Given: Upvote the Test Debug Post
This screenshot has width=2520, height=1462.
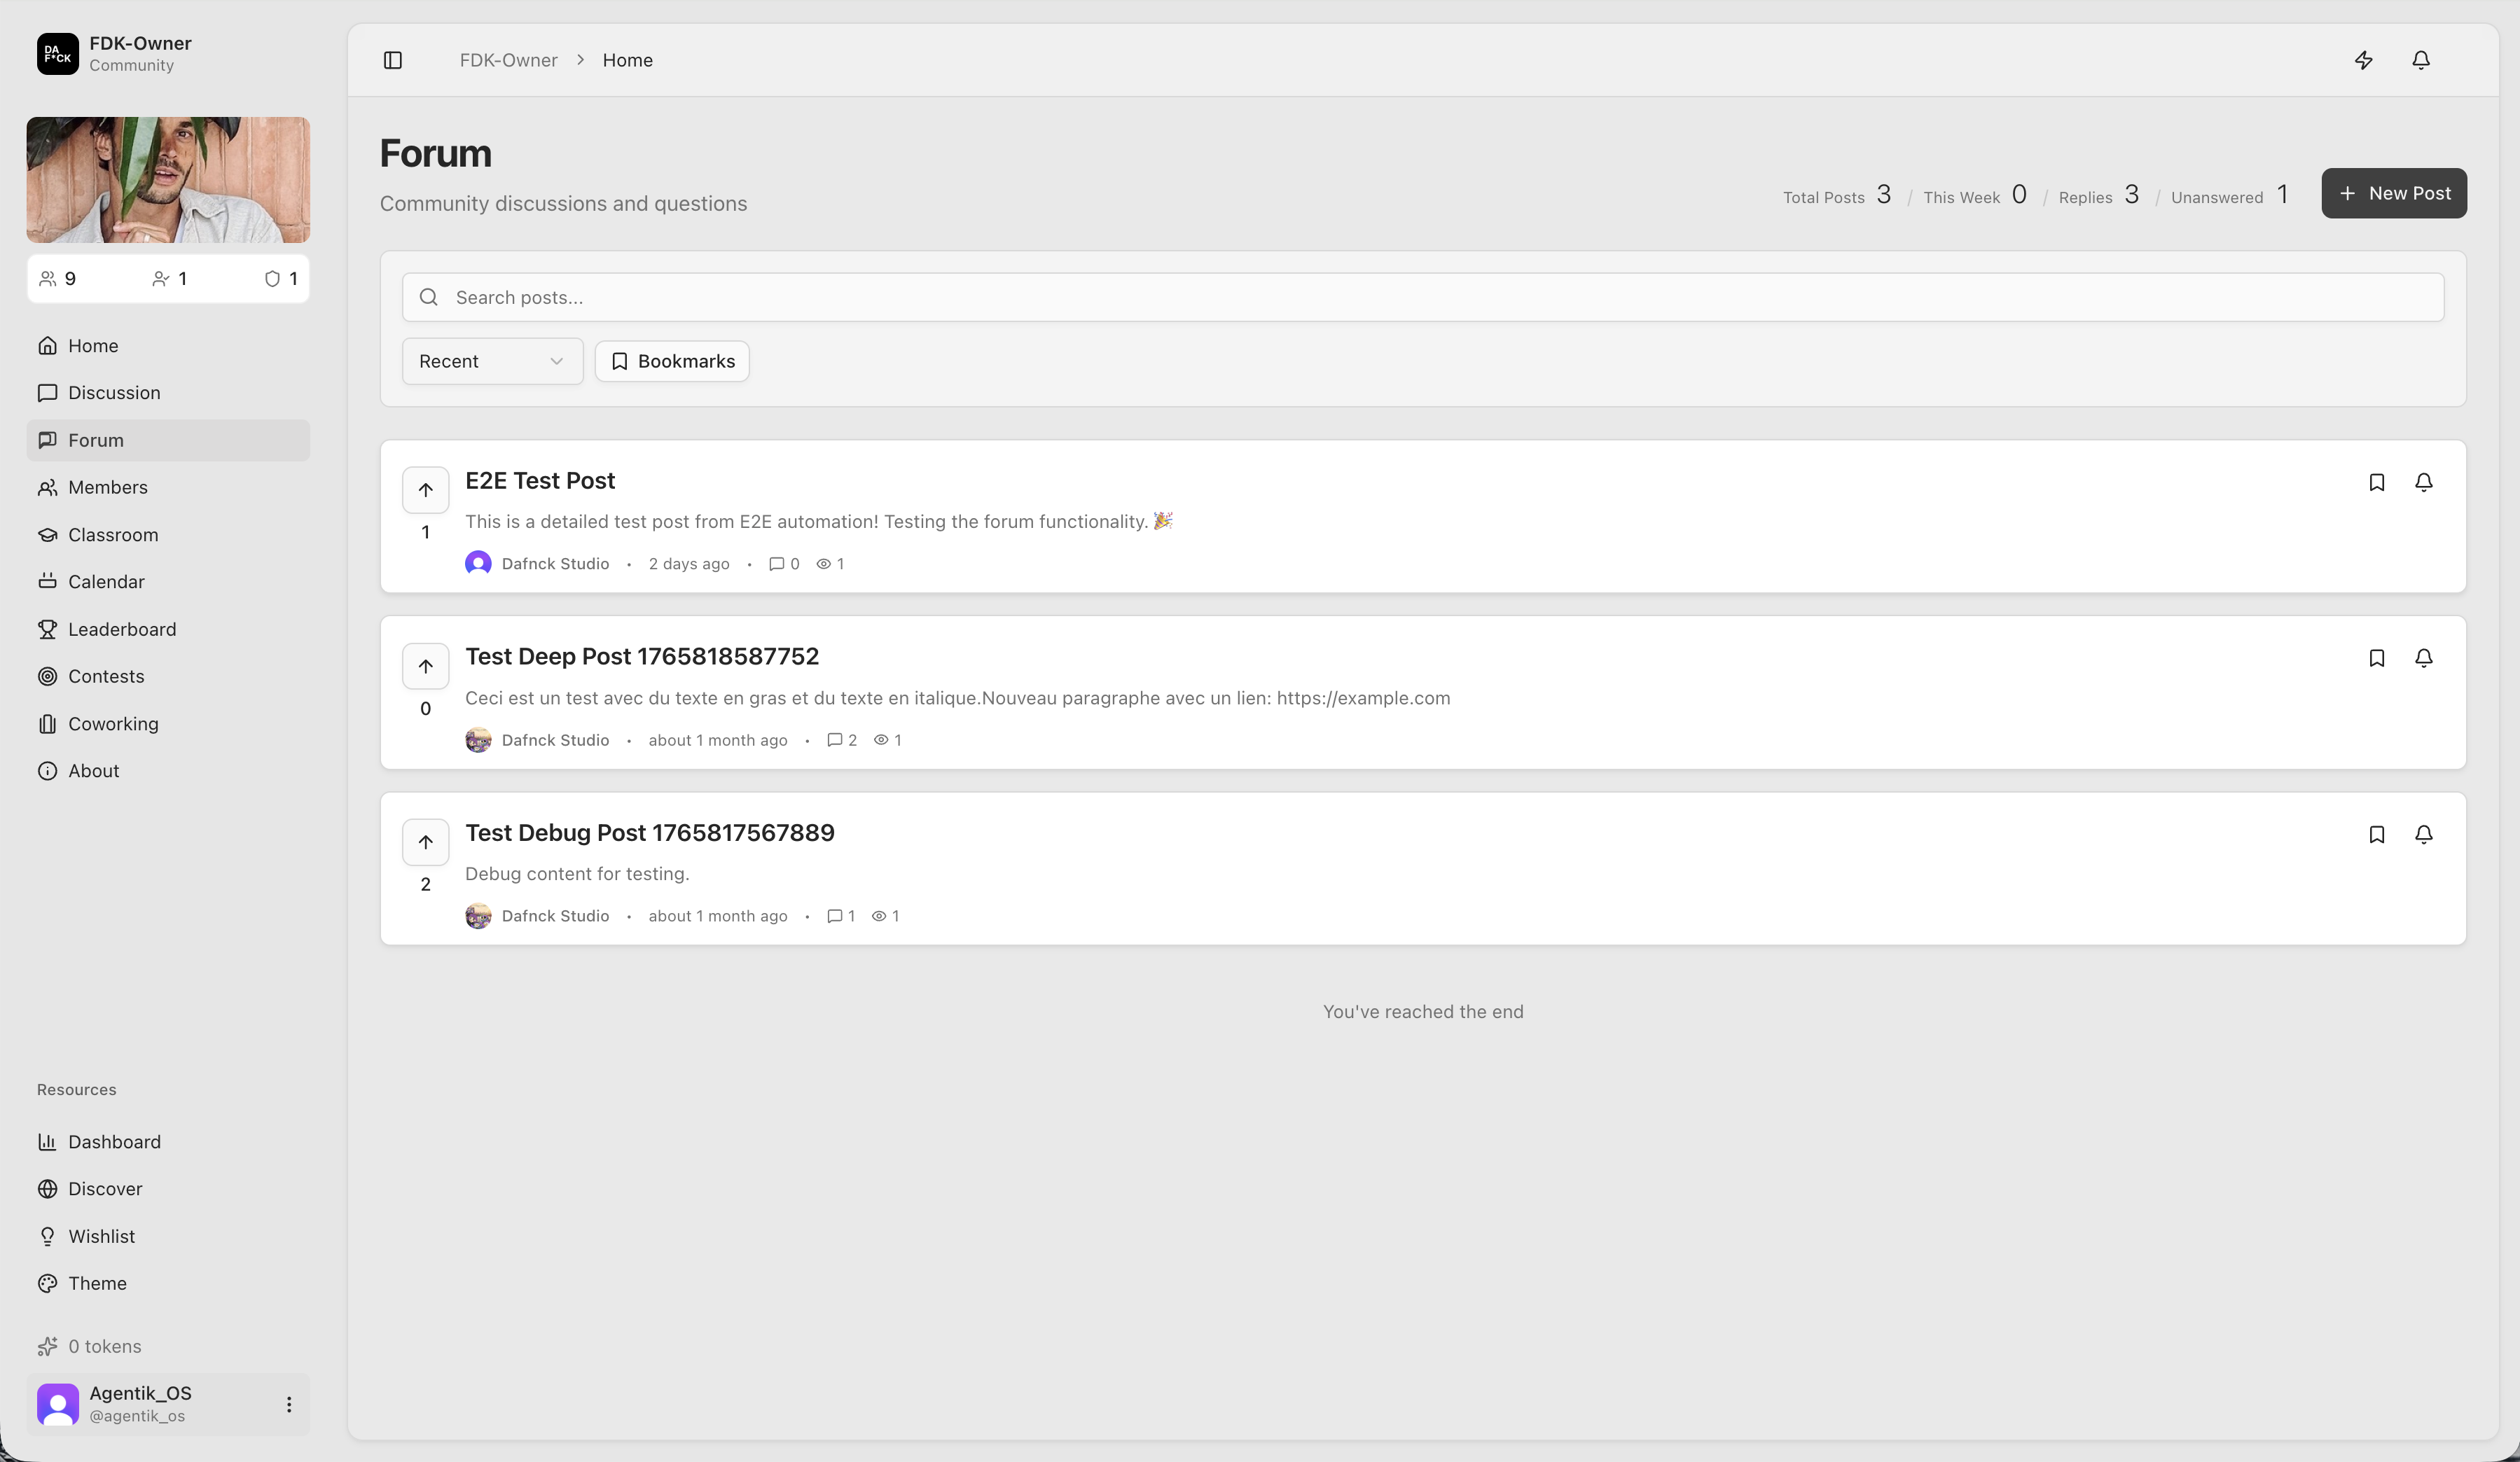Looking at the screenshot, I should click(425, 842).
